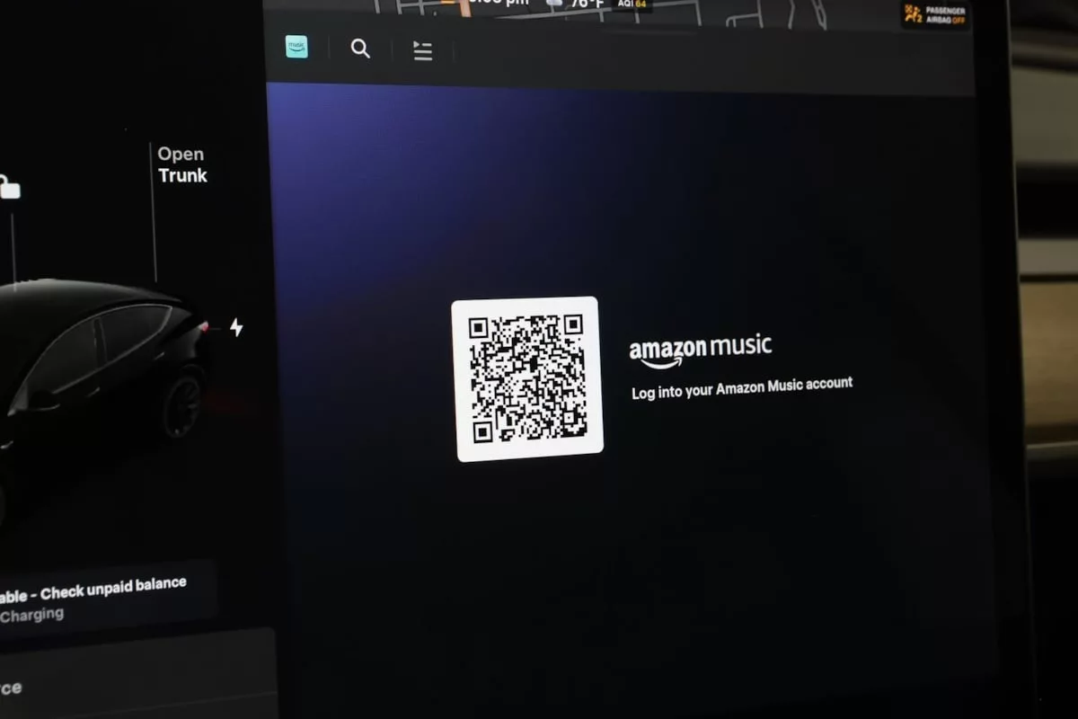This screenshot has width=1078, height=719.
Task: Click the Amazon Music QR code
Action: (527, 378)
